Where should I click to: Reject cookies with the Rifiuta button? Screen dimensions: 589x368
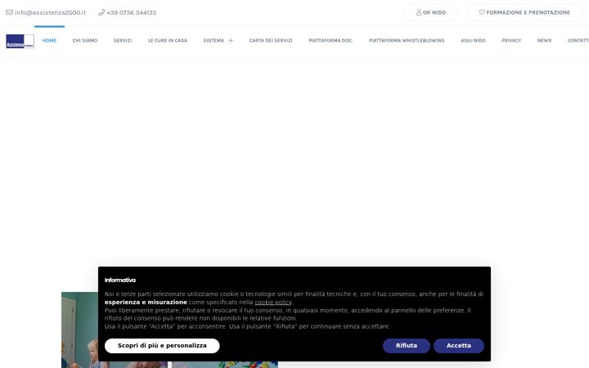tap(407, 346)
